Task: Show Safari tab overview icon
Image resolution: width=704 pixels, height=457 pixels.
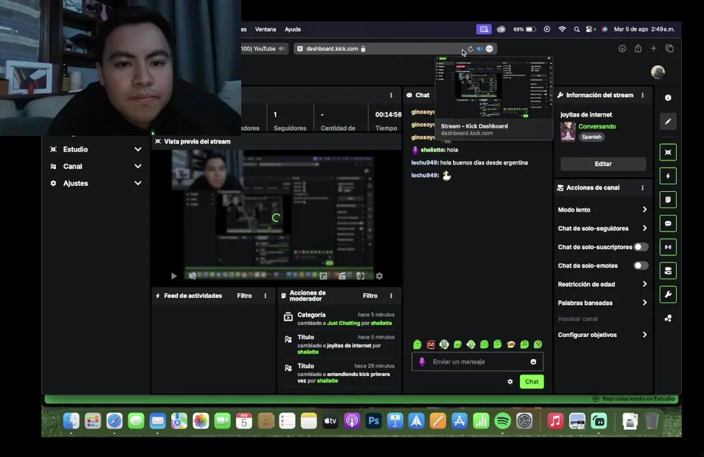Action: click(670, 48)
